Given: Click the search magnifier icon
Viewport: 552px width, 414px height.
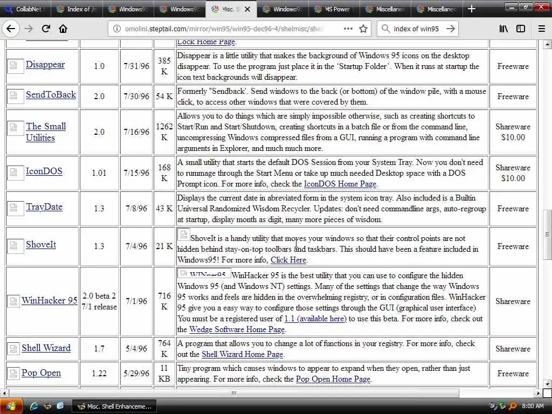Looking at the screenshot, I should 385,29.
